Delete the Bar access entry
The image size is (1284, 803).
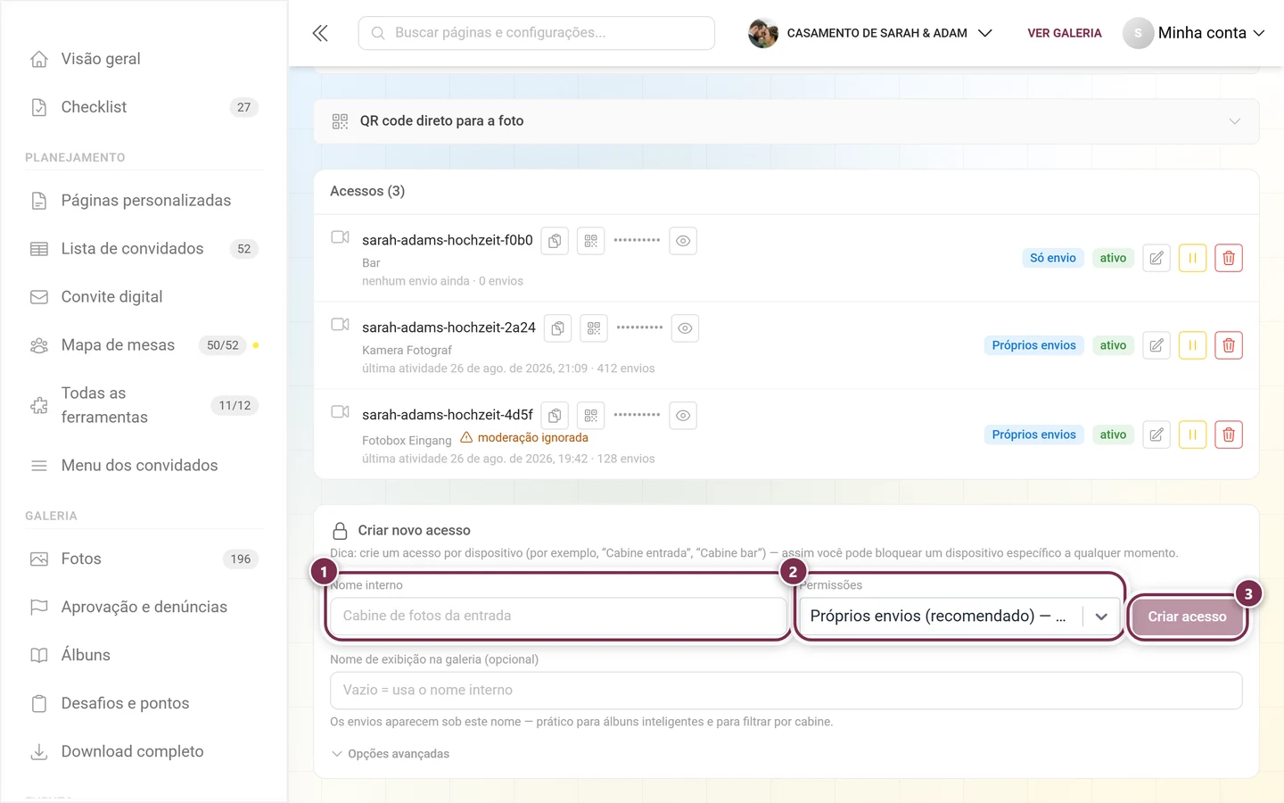pos(1229,258)
